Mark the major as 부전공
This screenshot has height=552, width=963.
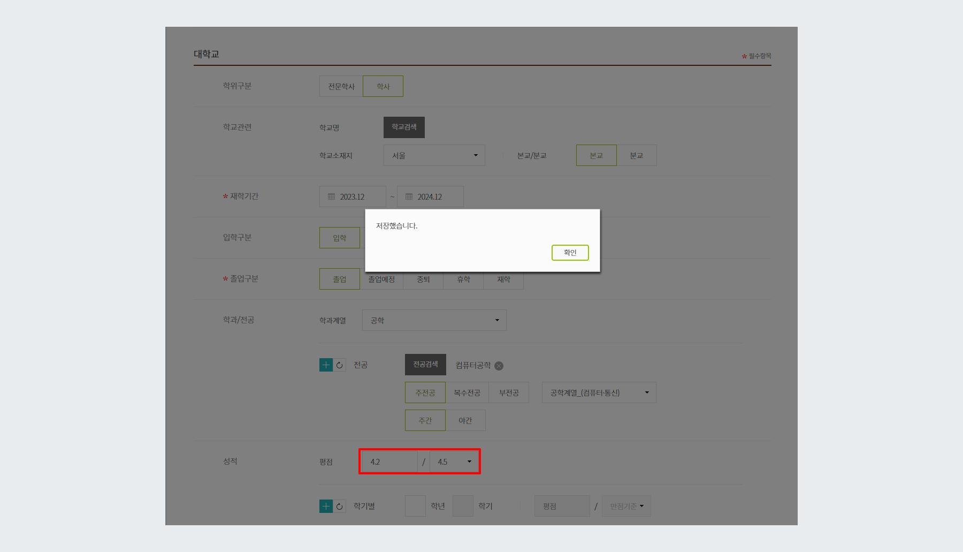tap(509, 392)
